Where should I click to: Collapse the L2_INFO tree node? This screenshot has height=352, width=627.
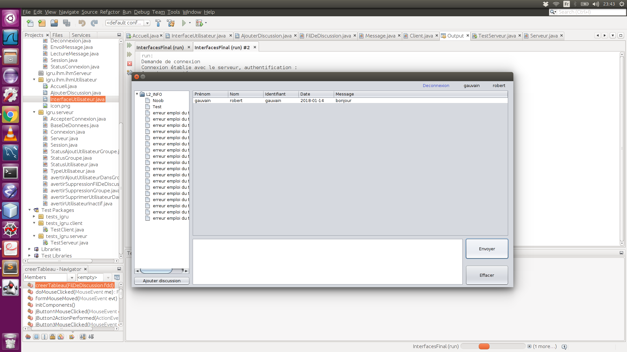coord(137,94)
